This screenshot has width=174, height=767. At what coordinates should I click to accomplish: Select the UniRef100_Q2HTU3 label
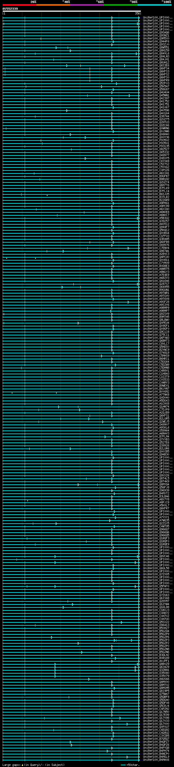click(x=156, y=122)
